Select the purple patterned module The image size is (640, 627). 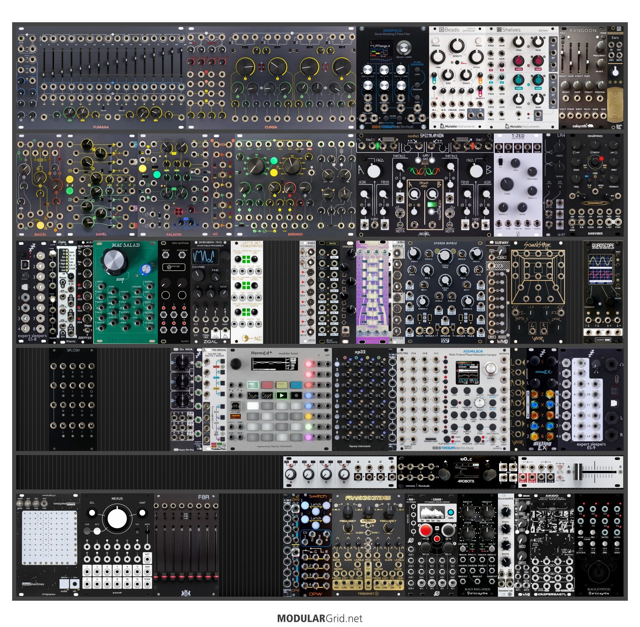click(x=372, y=292)
